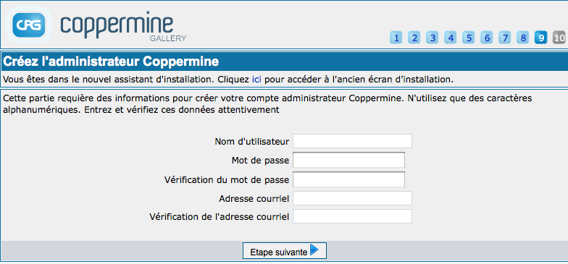Go to installer step 8
This screenshot has height=264, width=568.
click(x=523, y=38)
